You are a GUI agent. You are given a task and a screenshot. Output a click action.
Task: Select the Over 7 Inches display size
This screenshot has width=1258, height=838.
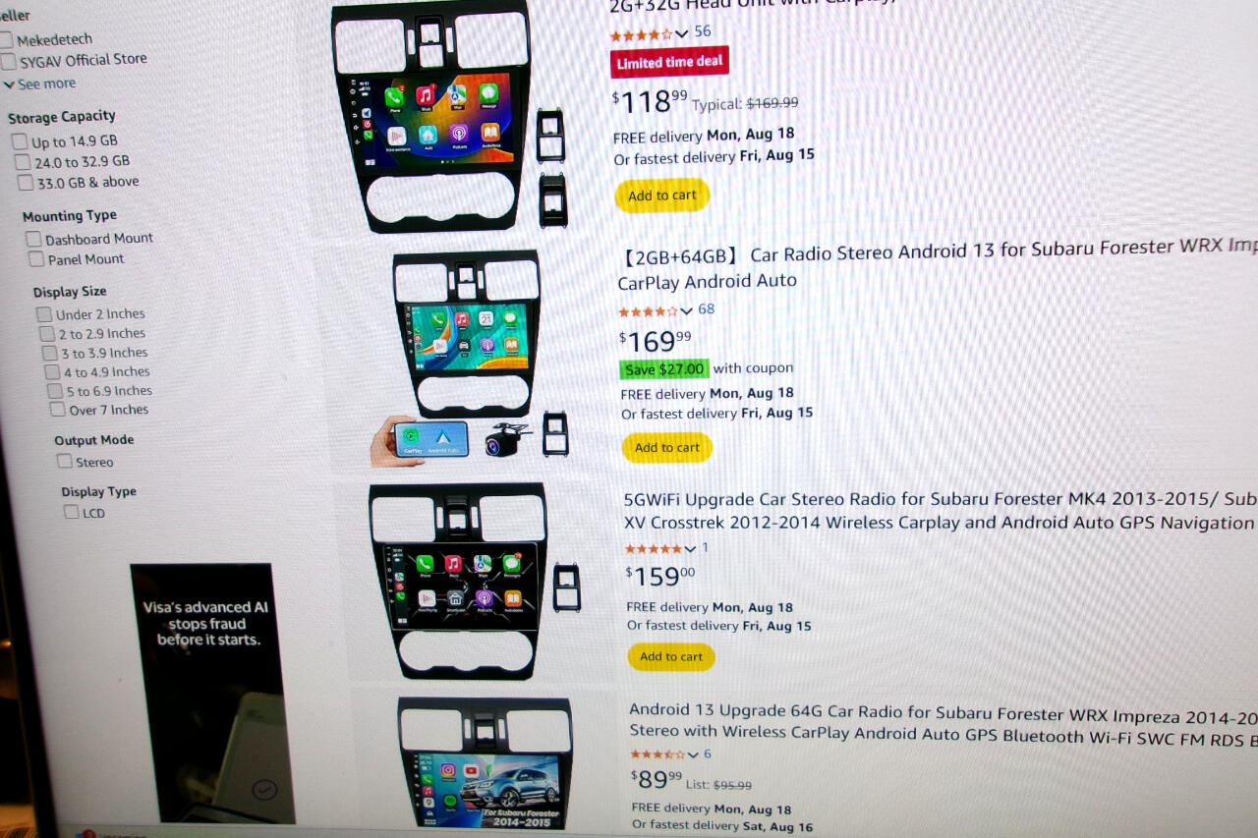pyautogui.click(x=58, y=410)
